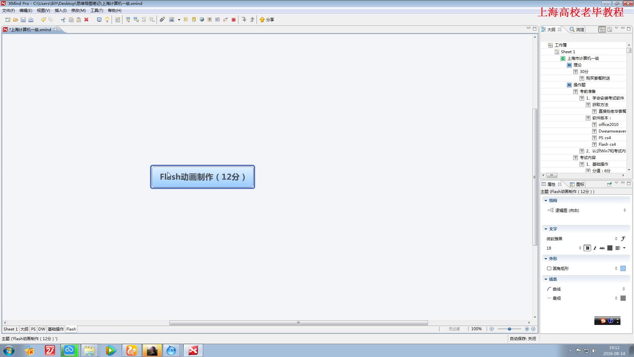Screen dimensions: 634x357
Task: Start presentation mode via monitor icon
Action: pos(99,20)
